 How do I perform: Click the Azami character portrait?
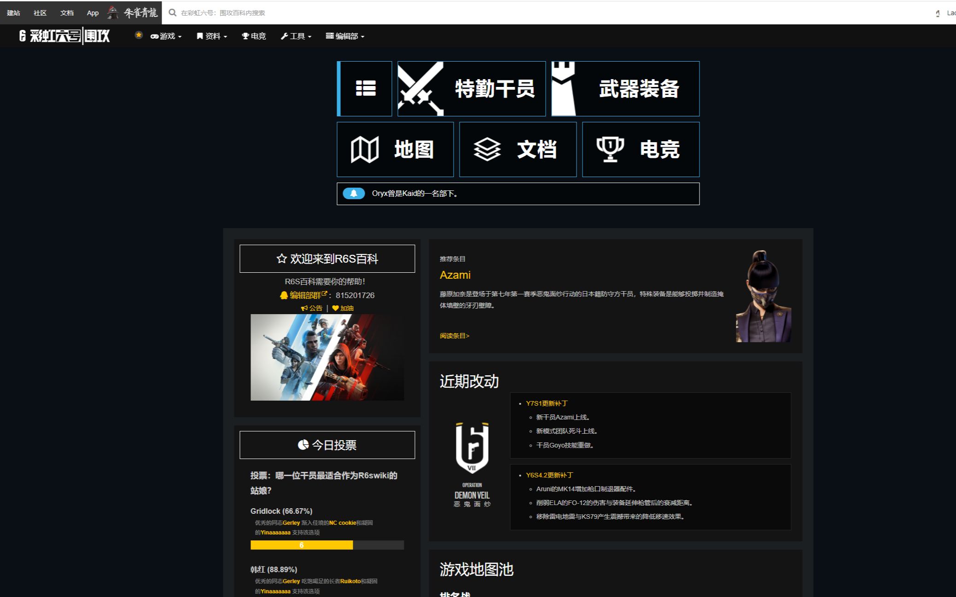(x=764, y=296)
